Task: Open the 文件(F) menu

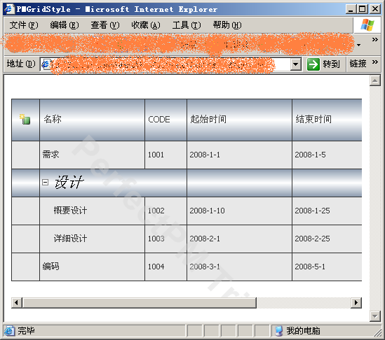Action: click(24, 25)
